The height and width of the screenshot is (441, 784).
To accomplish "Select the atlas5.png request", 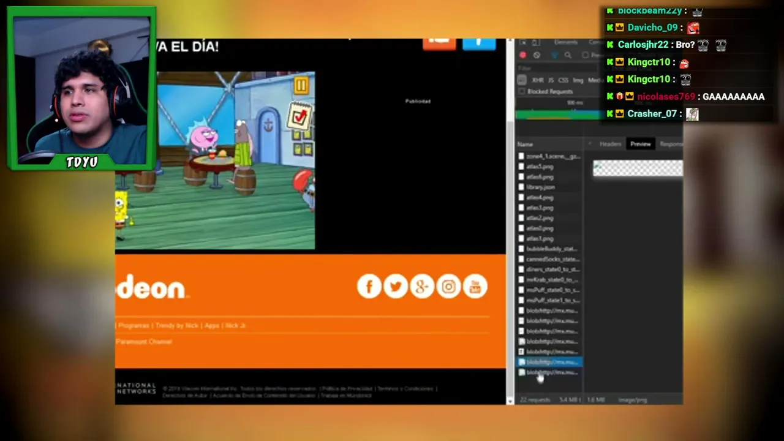I will coord(549,167).
